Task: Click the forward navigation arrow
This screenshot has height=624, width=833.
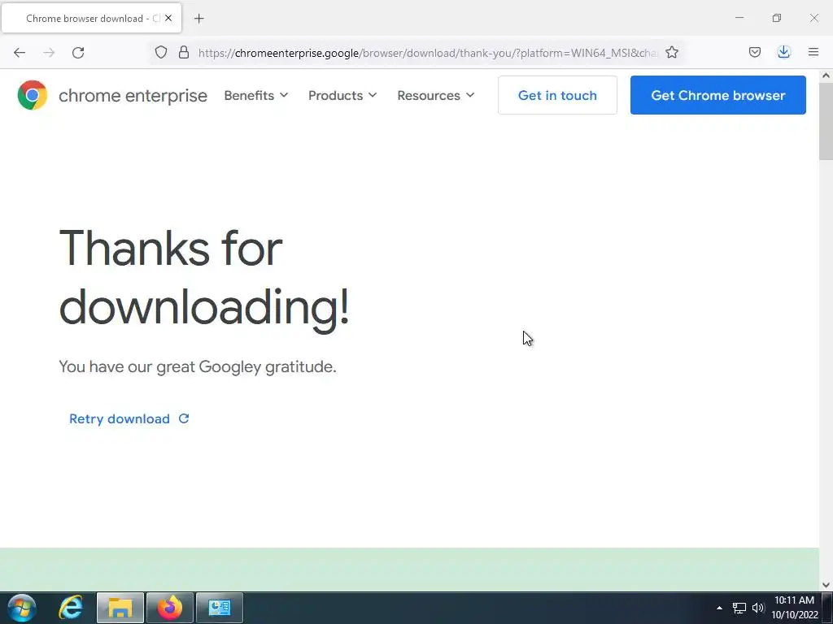Action: click(49, 53)
